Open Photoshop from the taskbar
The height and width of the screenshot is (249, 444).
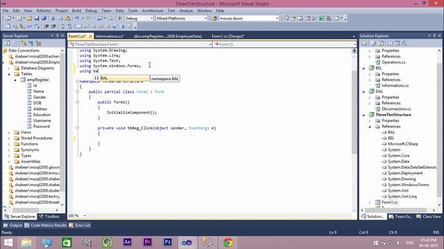click(x=167, y=243)
